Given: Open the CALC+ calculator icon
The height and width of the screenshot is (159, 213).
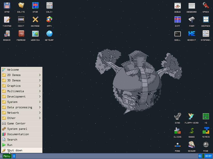Looking at the screenshot, I should coord(49,6).
